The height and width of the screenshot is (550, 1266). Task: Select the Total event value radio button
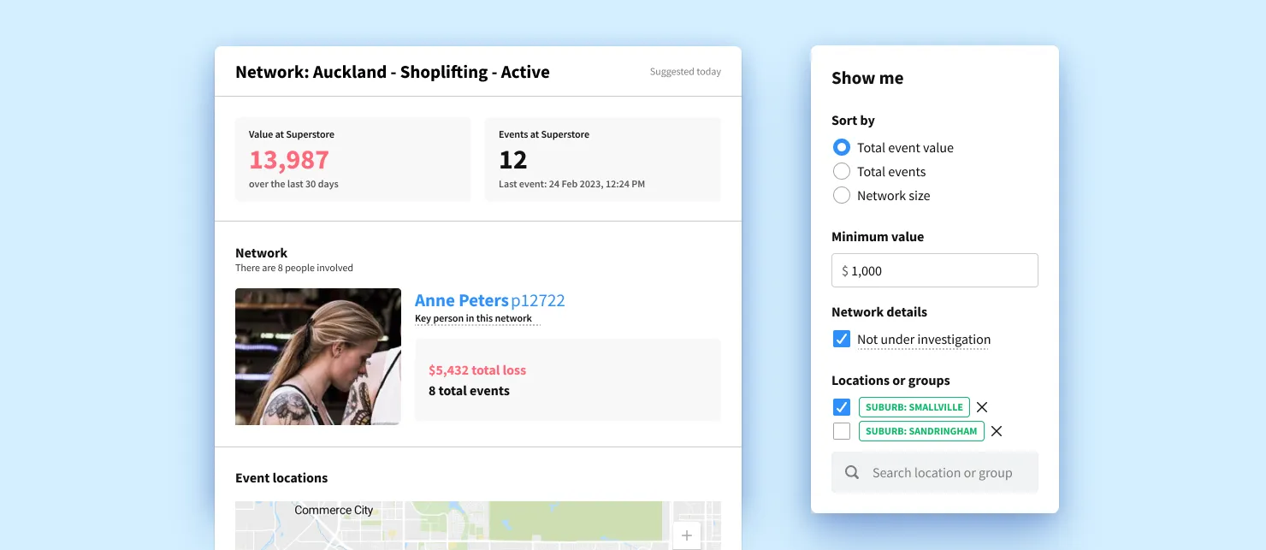tap(842, 147)
